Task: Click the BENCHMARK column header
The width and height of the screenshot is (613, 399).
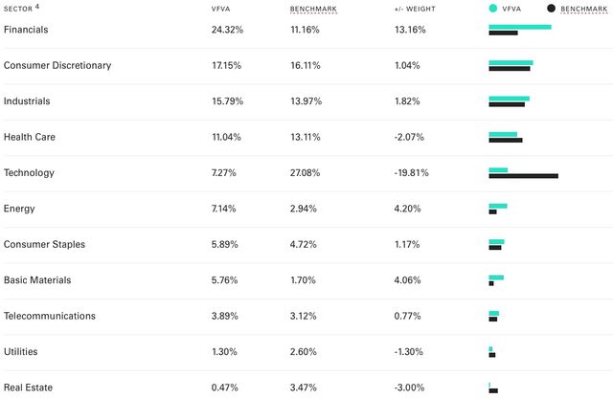Action: click(x=313, y=9)
